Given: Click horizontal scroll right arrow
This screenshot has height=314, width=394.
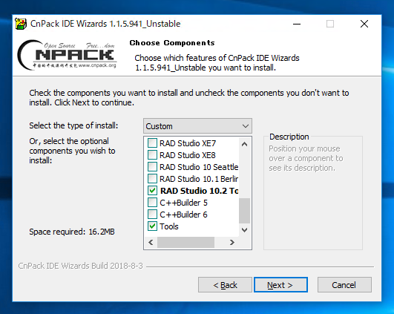Looking at the screenshot, I should (x=232, y=242).
